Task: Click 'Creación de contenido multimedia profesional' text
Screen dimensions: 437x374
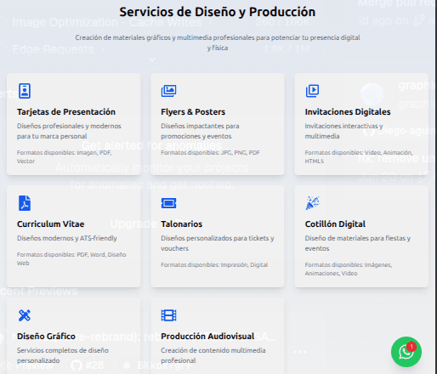Action: (x=213, y=355)
